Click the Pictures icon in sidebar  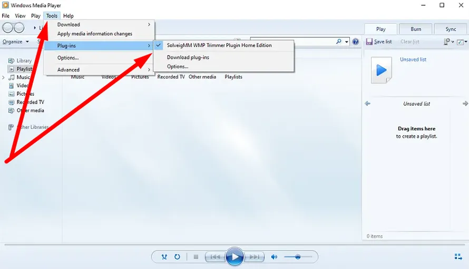click(12, 94)
